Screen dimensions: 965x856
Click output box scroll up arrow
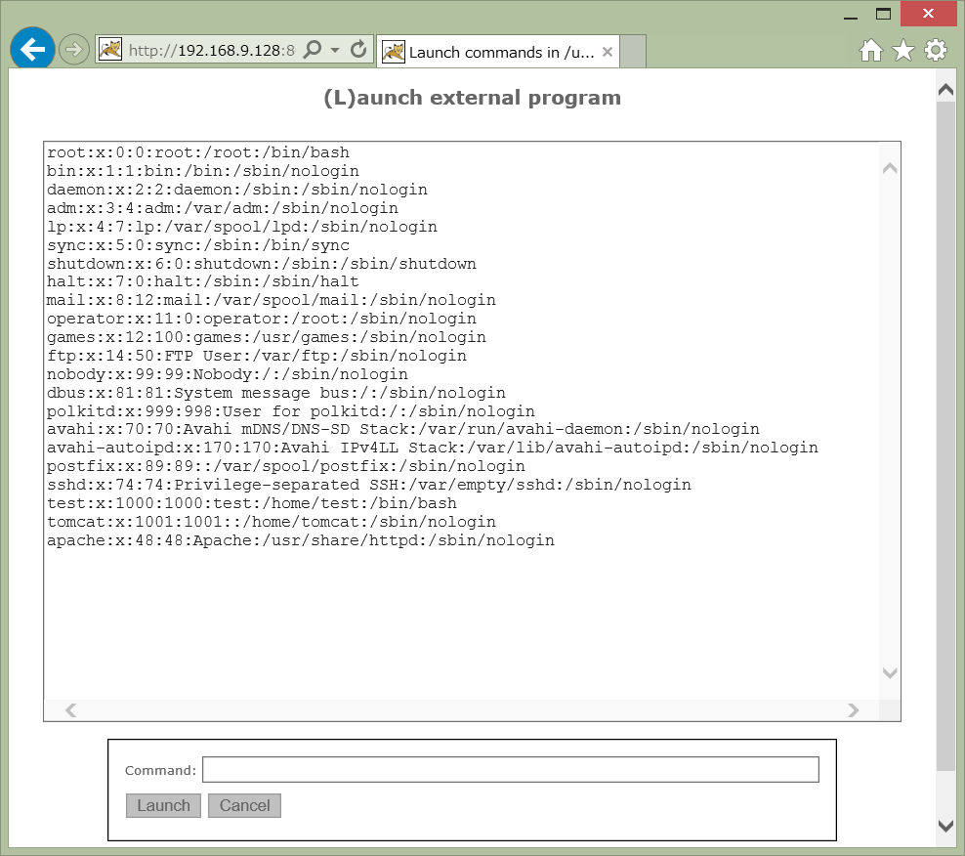click(x=889, y=168)
